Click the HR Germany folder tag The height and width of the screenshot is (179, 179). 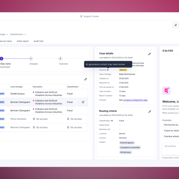point(125,152)
